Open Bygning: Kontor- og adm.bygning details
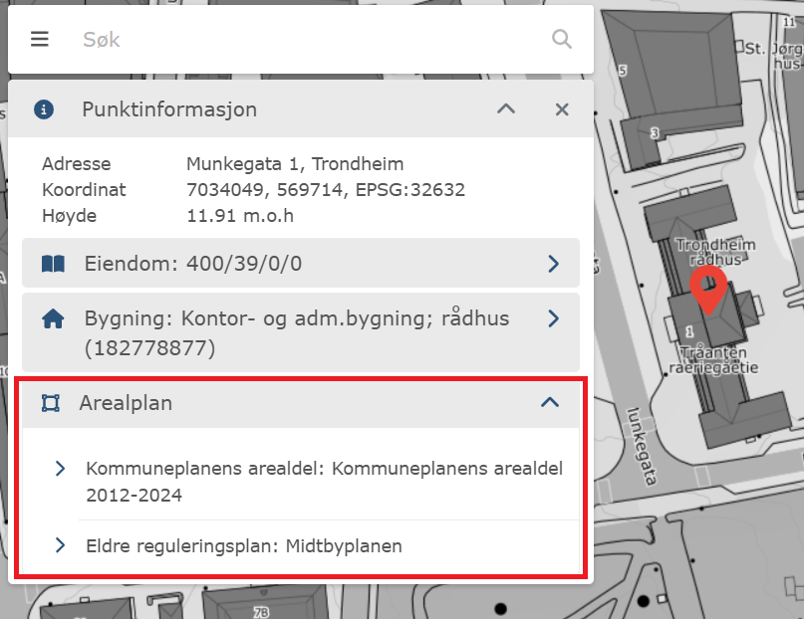 tap(555, 318)
